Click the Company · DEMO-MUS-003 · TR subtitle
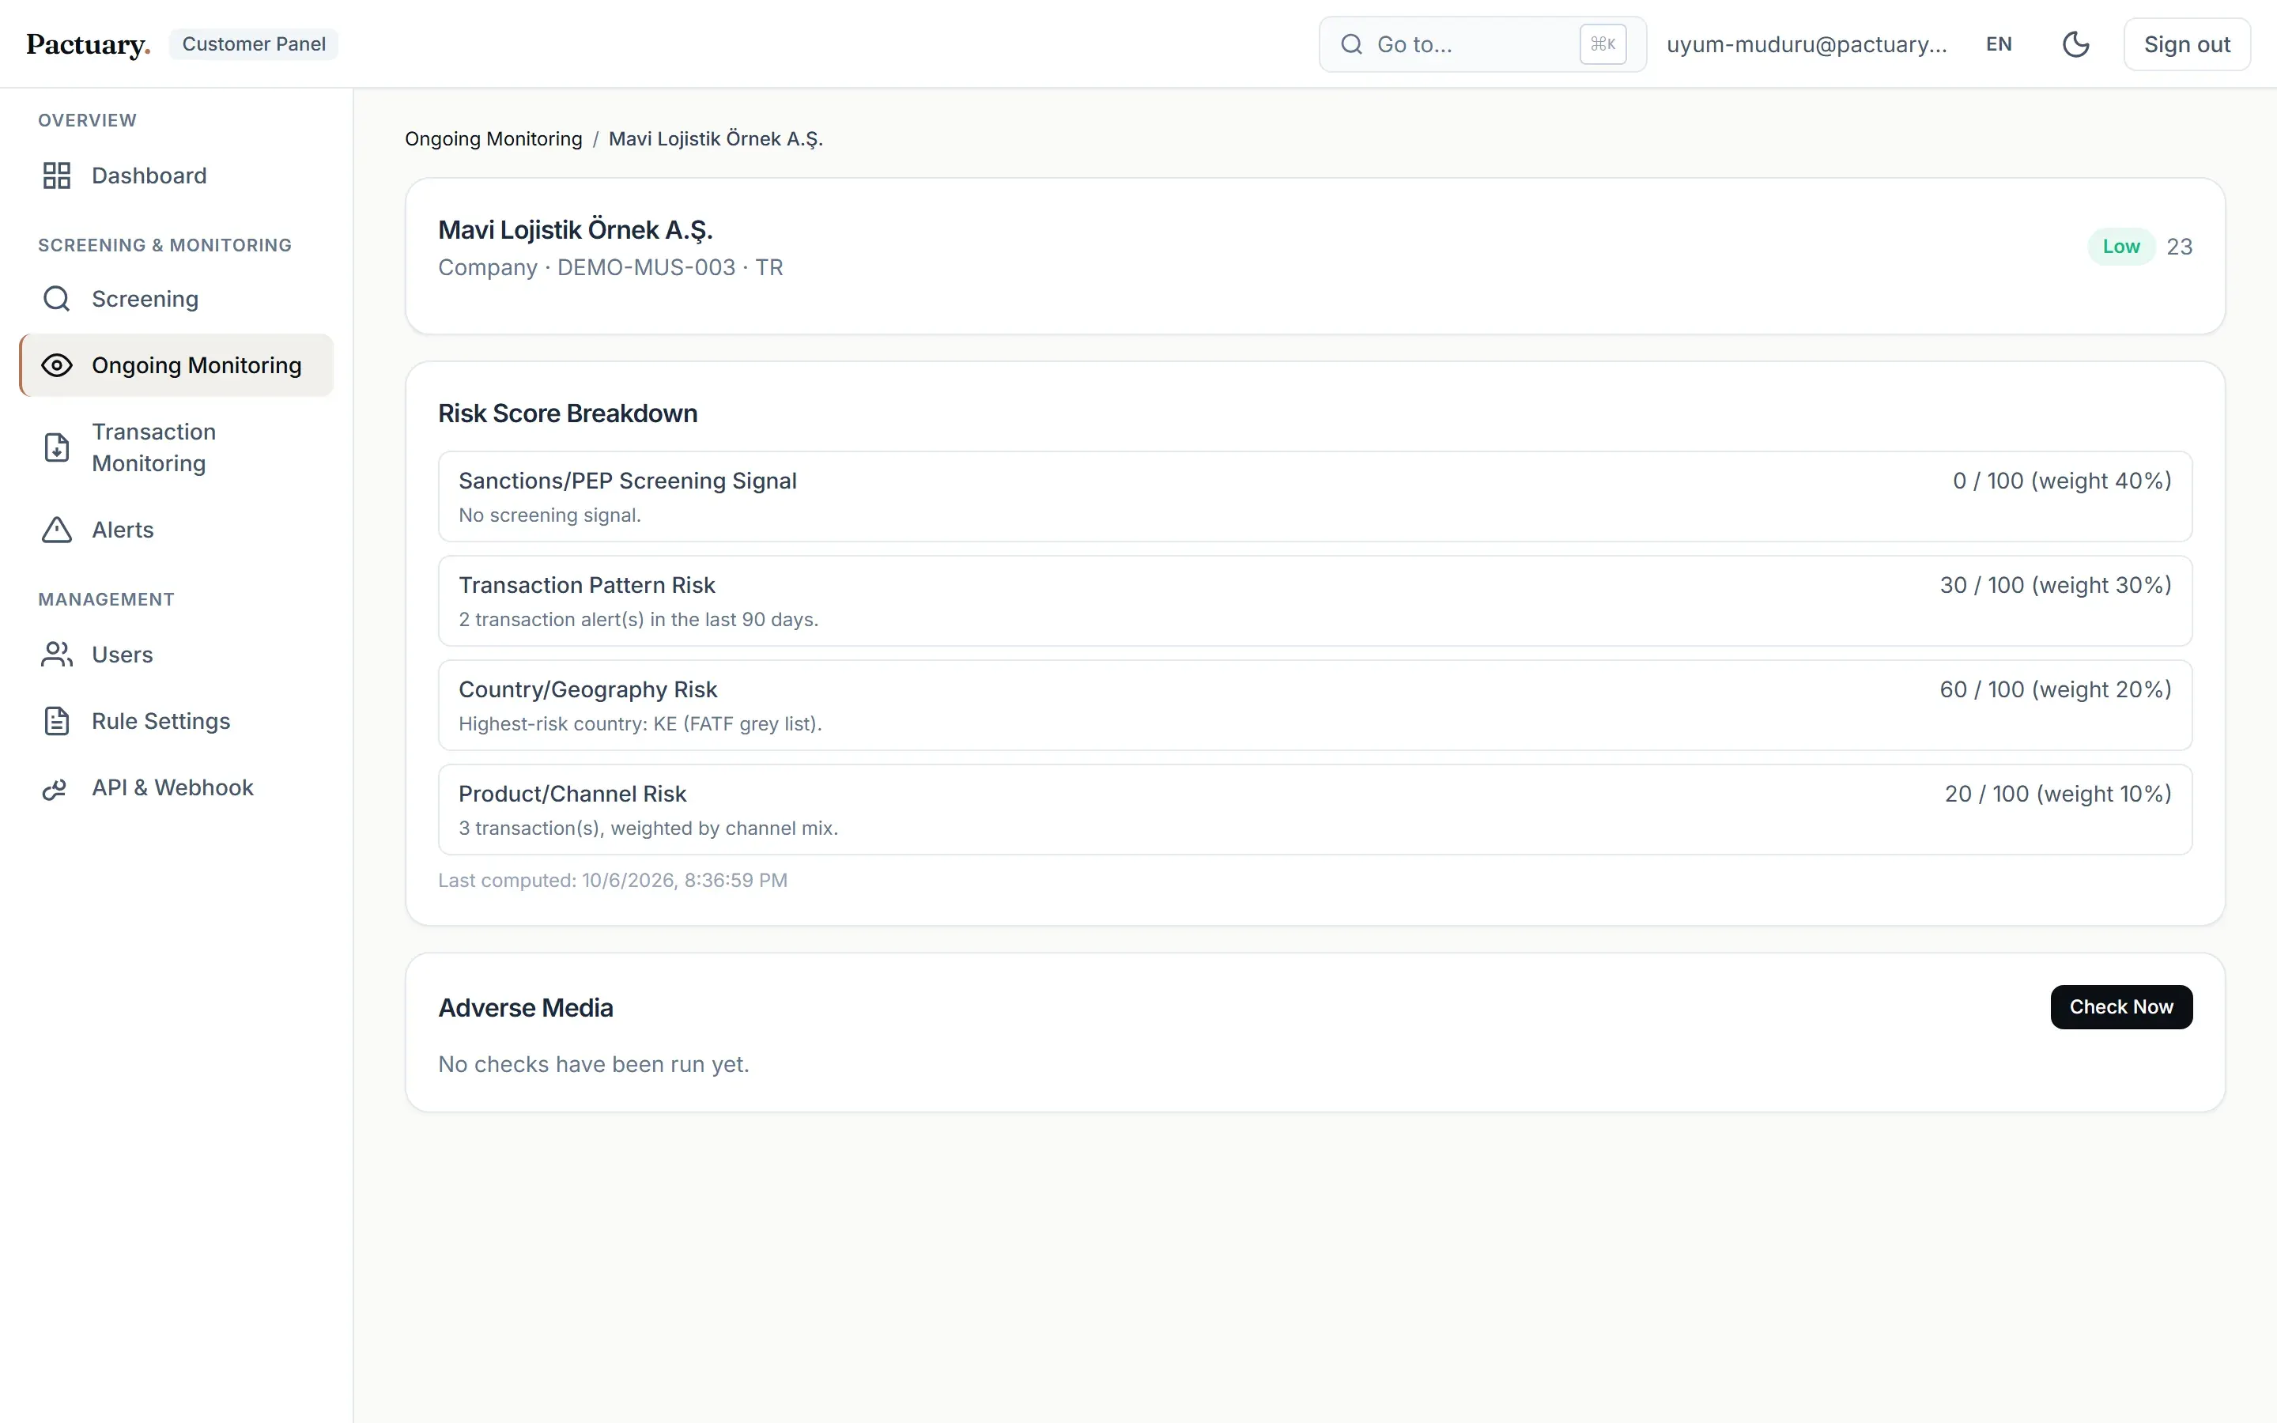The image size is (2277, 1423). click(x=610, y=267)
